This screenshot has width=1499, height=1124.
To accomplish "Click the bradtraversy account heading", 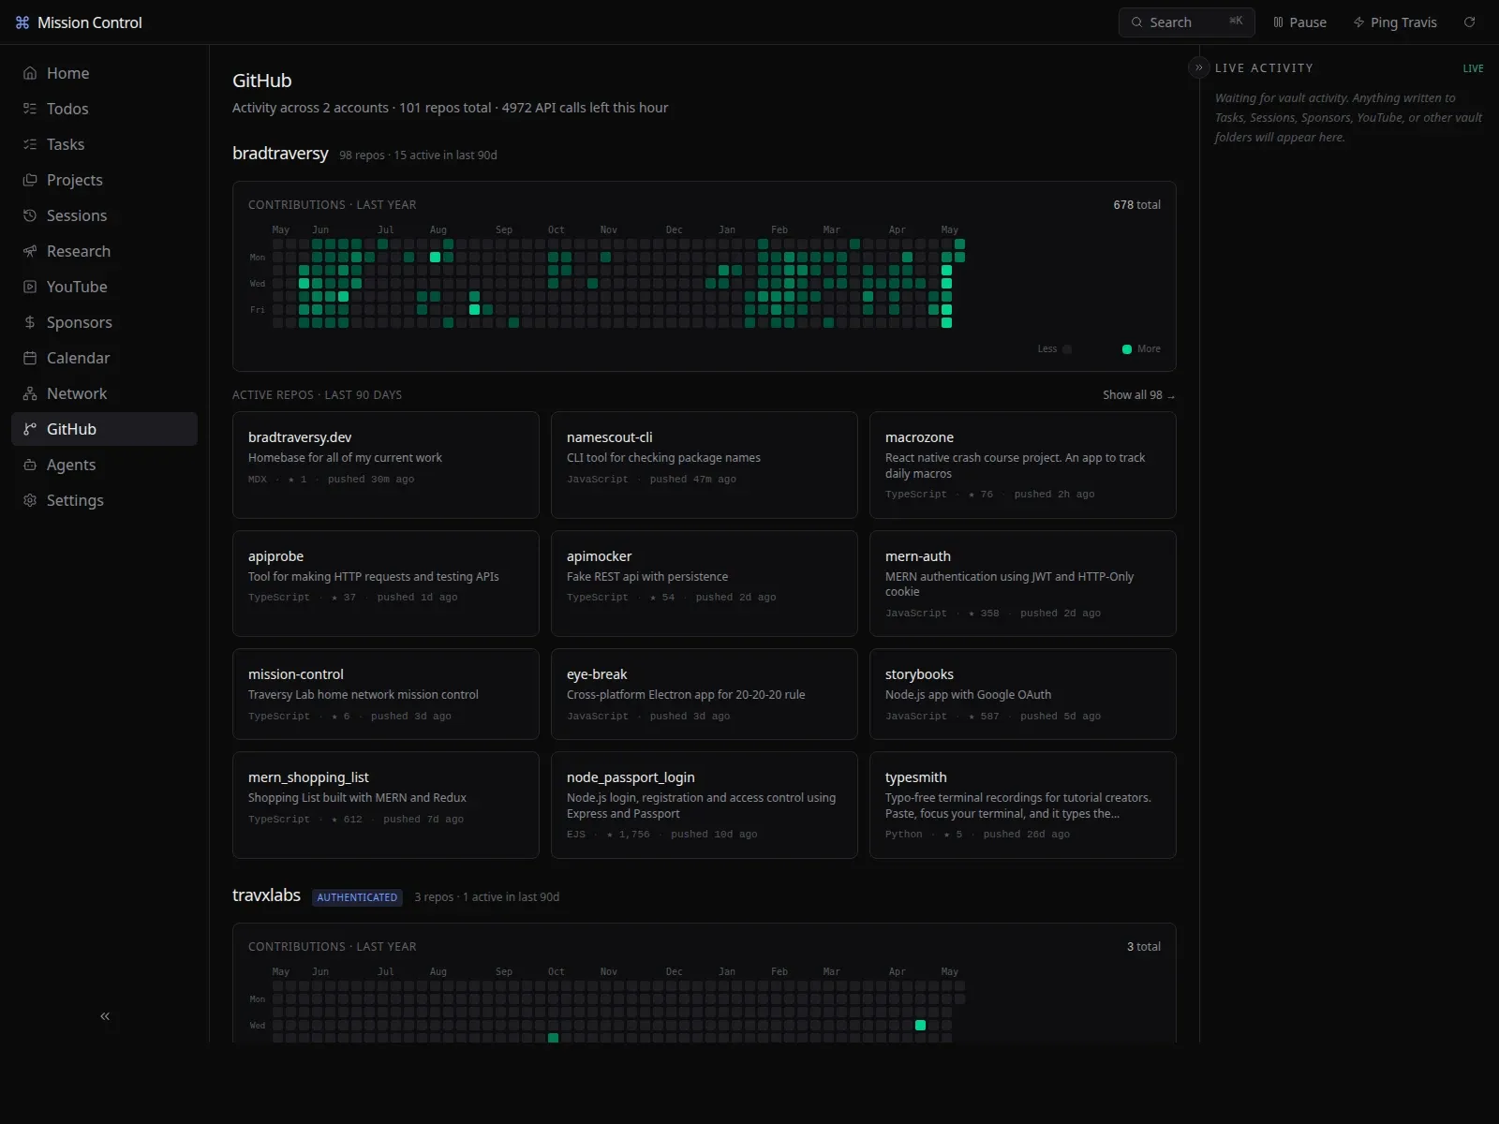I will 280,154.
